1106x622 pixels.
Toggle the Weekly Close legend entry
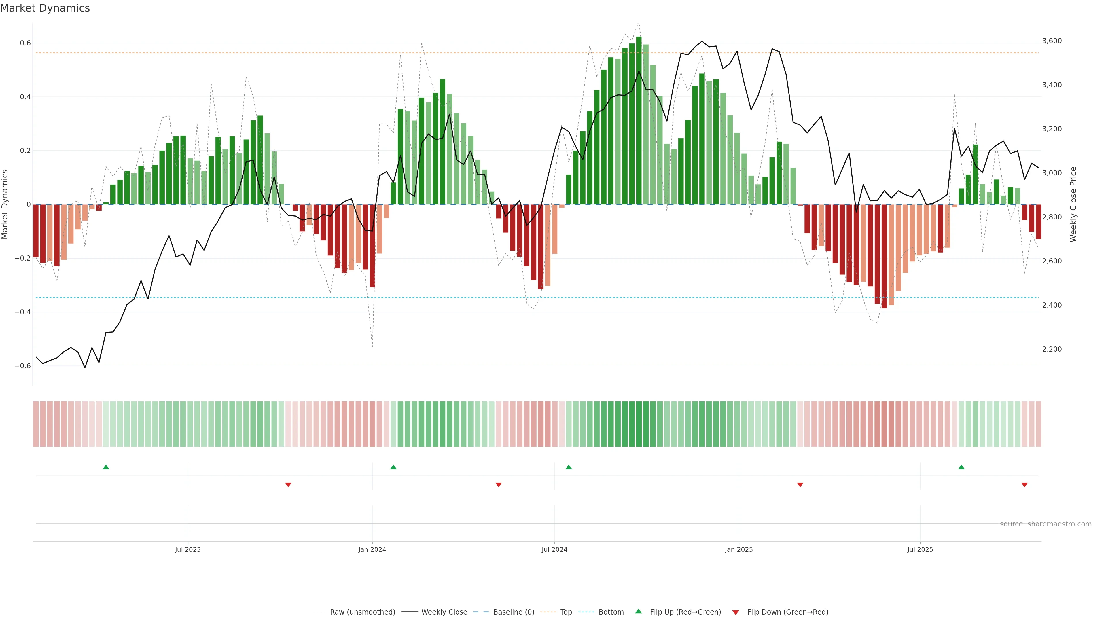(x=444, y=612)
